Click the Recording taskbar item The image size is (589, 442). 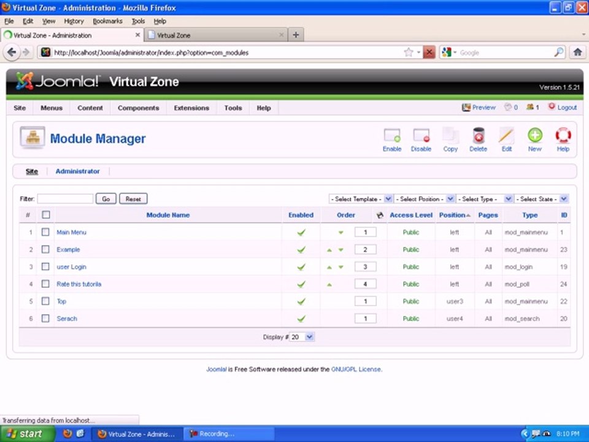[228, 433]
